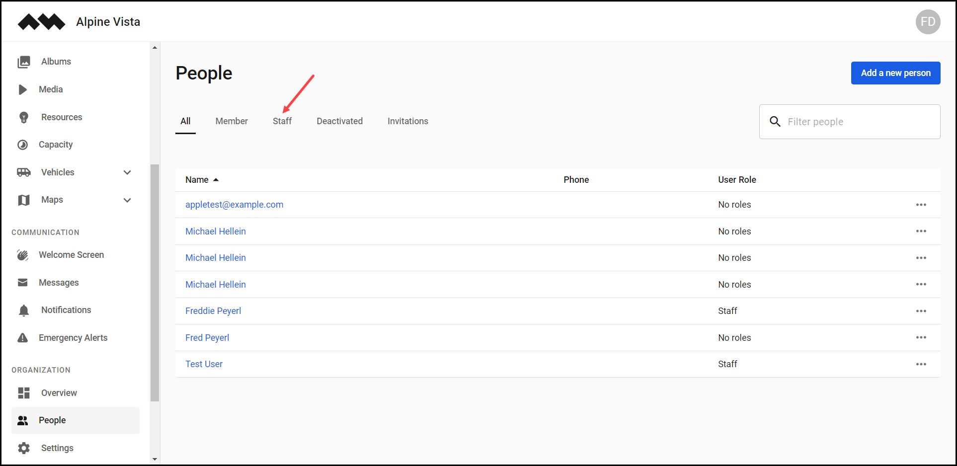The width and height of the screenshot is (957, 466).
Task: Show the Deactivated people list
Action: pyautogui.click(x=339, y=121)
